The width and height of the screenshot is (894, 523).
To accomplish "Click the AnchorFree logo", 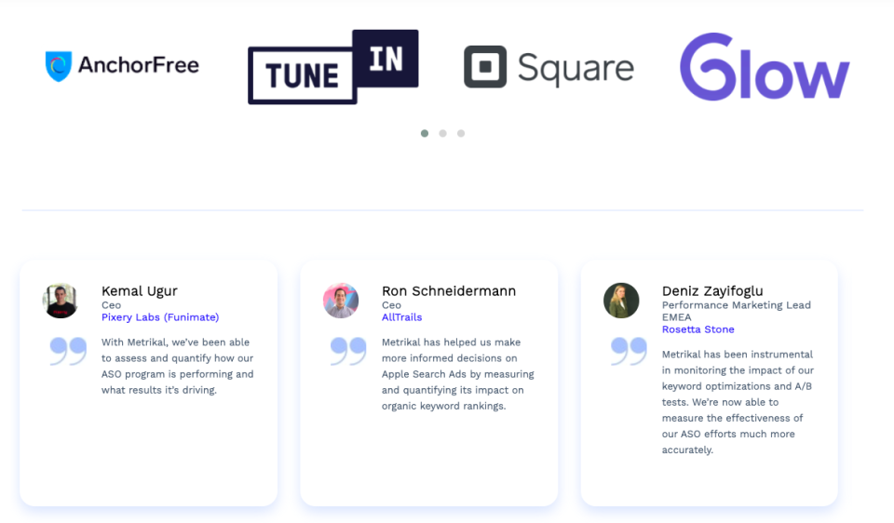I will pyautogui.click(x=122, y=66).
